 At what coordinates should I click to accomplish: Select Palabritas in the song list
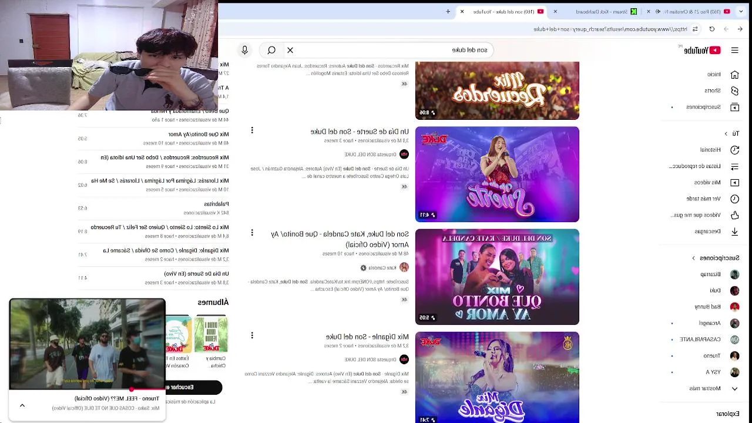pyautogui.click(x=153, y=208)
